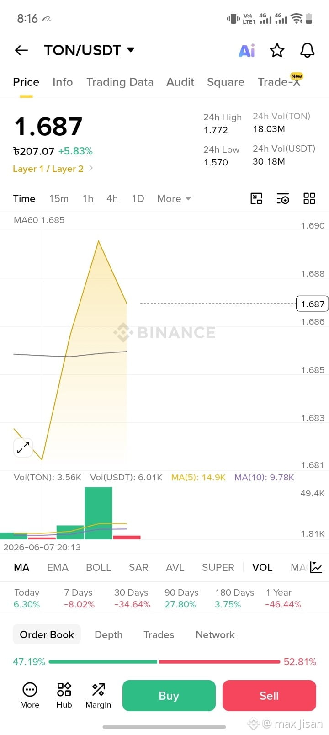Open the grid layout icon
Screen dimensions: 329x735
(x=309, y=198)
